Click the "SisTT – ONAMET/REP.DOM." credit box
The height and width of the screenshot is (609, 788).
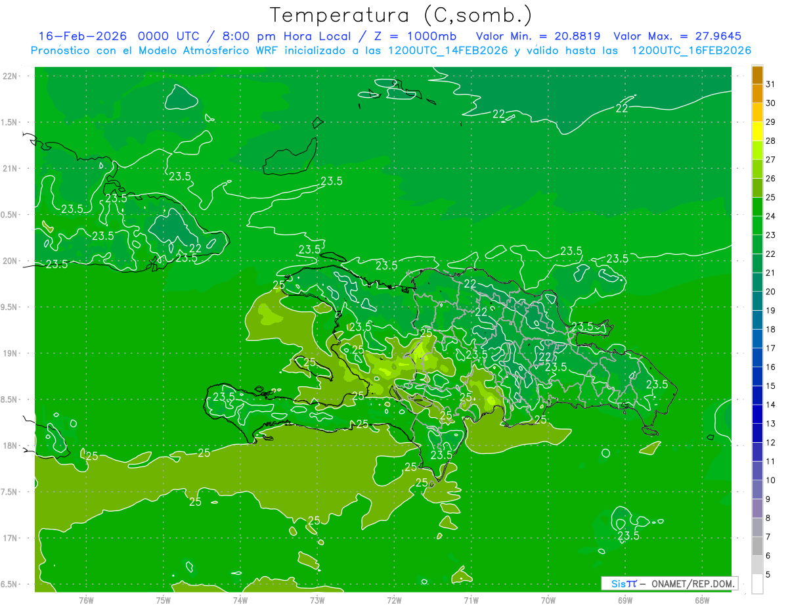click(669, 583)
